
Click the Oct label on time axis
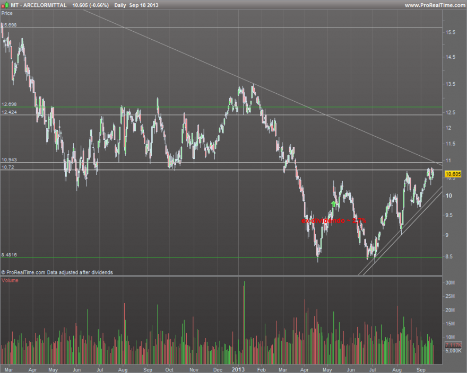click(x=169, y=369)
